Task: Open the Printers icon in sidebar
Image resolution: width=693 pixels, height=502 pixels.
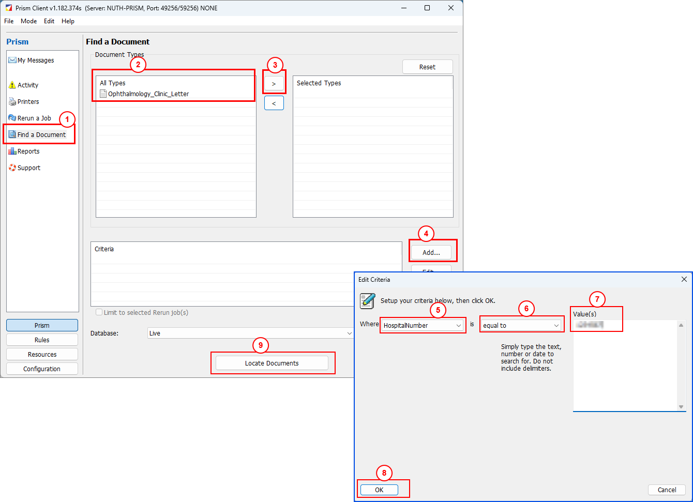Action: click(12, 102)
